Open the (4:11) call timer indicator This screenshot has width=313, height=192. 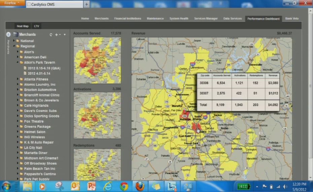click(243, 187)
